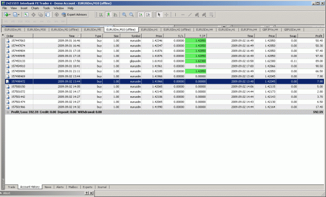Select the Horizontal Line drawing tool

[x=183, y=15]
